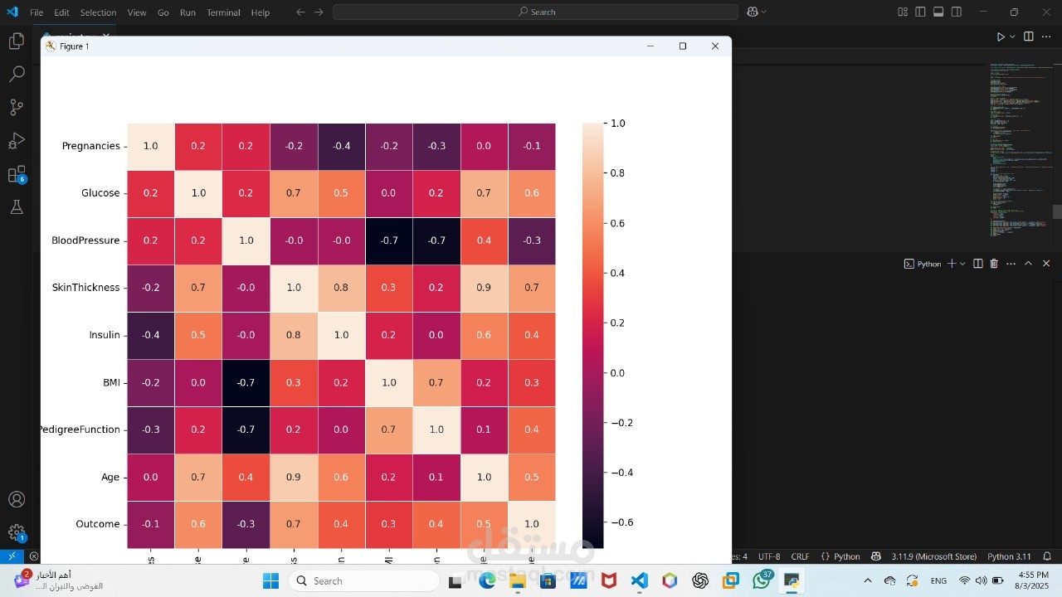1062x597 pixels.
Task: Open WhatsApp from the taskbar
Action: [762, 580]
